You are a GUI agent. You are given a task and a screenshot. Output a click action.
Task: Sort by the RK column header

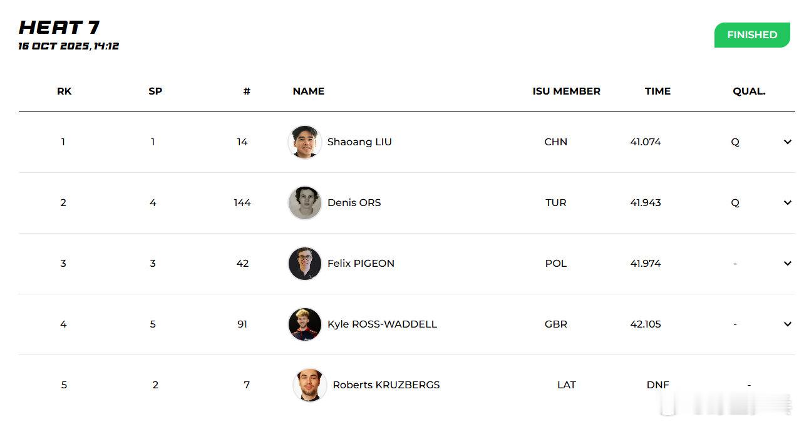point(64,91)
